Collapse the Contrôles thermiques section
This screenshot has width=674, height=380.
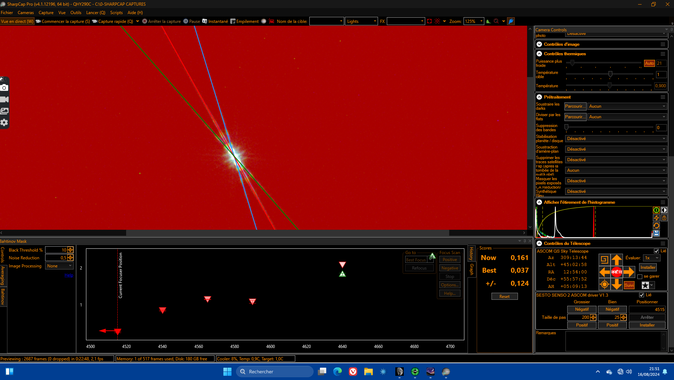tap(539, 54)
